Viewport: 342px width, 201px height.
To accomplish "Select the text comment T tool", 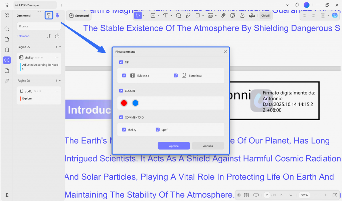I will tap(166, 15).
